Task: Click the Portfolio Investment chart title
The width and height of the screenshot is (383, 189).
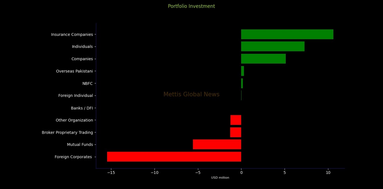Action: (191, 6)
